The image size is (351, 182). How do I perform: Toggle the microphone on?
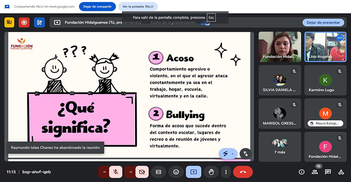pyautogui.click(x=115, y=172)
